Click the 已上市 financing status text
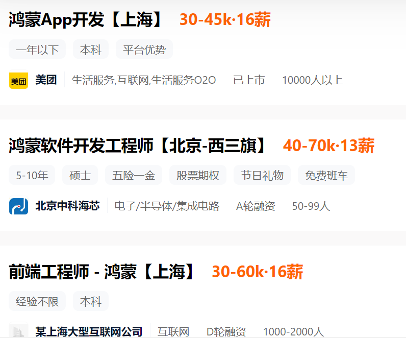This screenshot has width=406, height=338. (249, 80)
